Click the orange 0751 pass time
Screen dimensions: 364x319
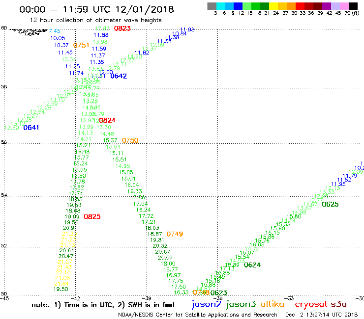pos(81,45)
